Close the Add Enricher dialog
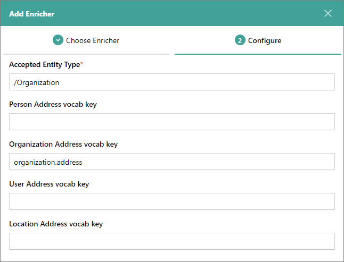Image resolution: width=344 pixels, height=262 pixels. (328, 13)
